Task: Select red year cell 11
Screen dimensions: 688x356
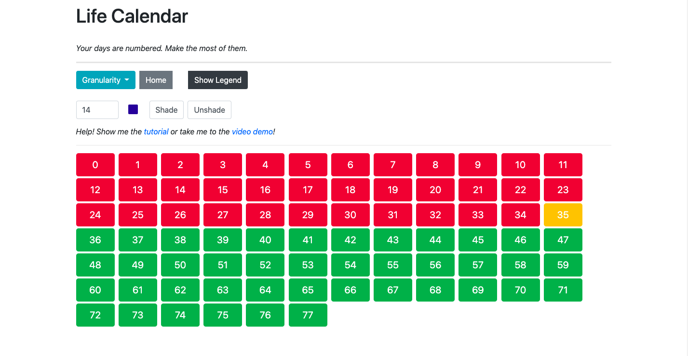Action: [563, 165]
